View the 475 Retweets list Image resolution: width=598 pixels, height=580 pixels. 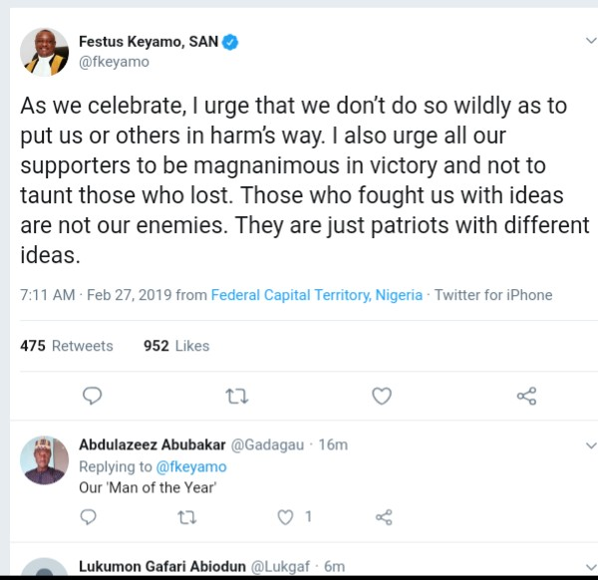pyautogui.click(x=67, y=346)
